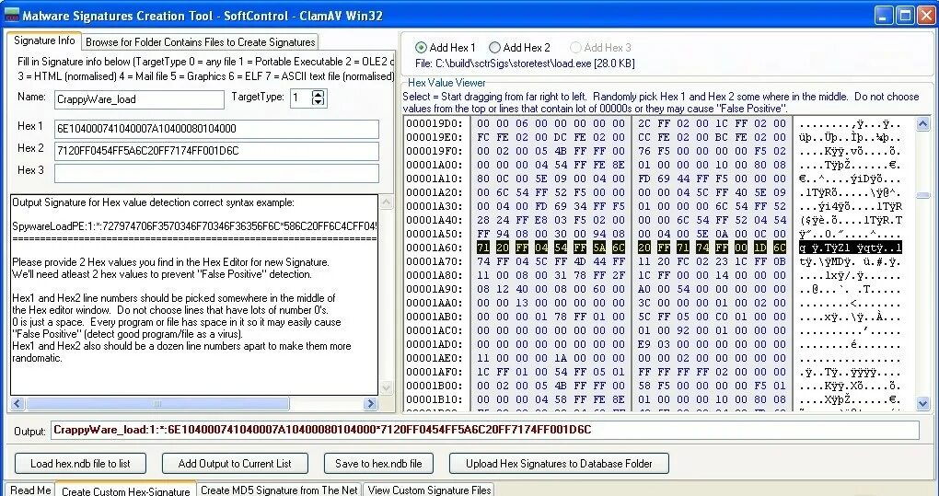The height and width of the screenshot is (496, 939).
Task: Click hex offset row 00001A70
Action: pos(435,261)
